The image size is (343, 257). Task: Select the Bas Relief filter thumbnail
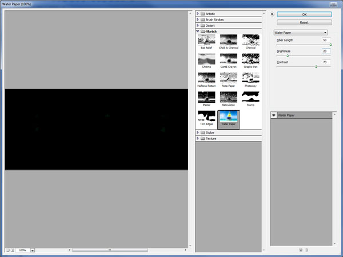coord(206,40)
